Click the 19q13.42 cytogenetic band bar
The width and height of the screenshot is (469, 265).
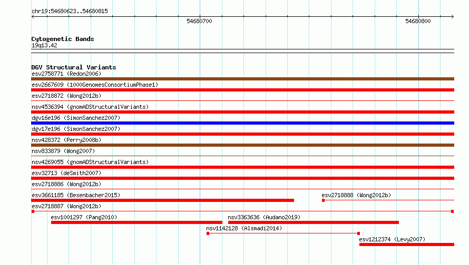(x=242, y=51)
